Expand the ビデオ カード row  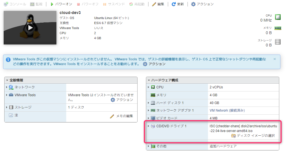pos(148,118)
